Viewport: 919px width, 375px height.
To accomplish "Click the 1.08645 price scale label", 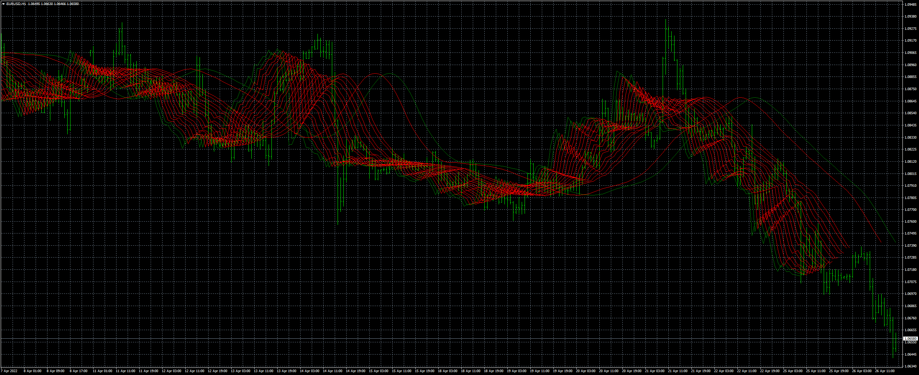I will point(910,101).
